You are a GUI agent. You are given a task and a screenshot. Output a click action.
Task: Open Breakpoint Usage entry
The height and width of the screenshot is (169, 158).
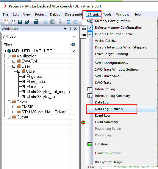108,162
